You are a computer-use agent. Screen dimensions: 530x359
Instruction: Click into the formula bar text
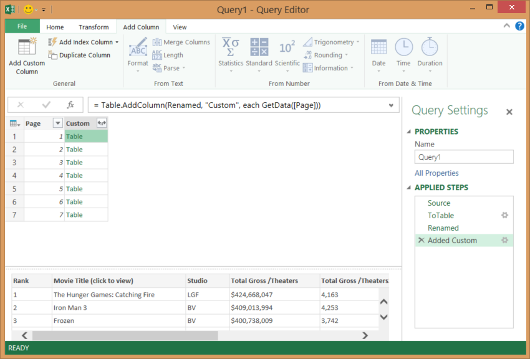(x=207, y=105)
